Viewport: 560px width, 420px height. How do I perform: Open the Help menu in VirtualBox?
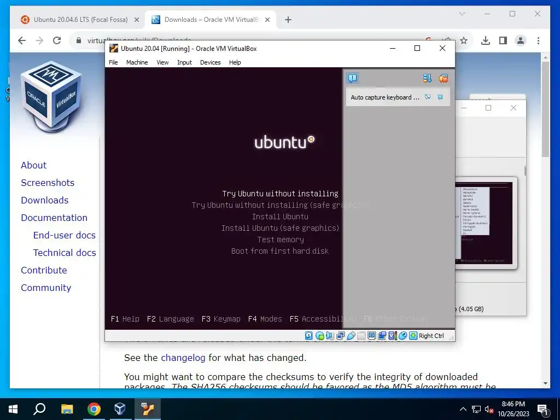[235, 62]
